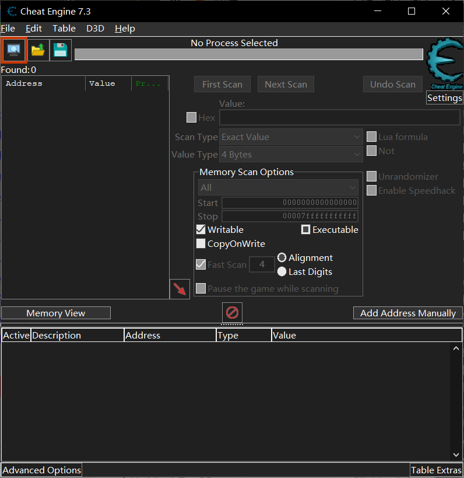Click the Stop address field
The image size is (464, 478).
pos(290,216)
